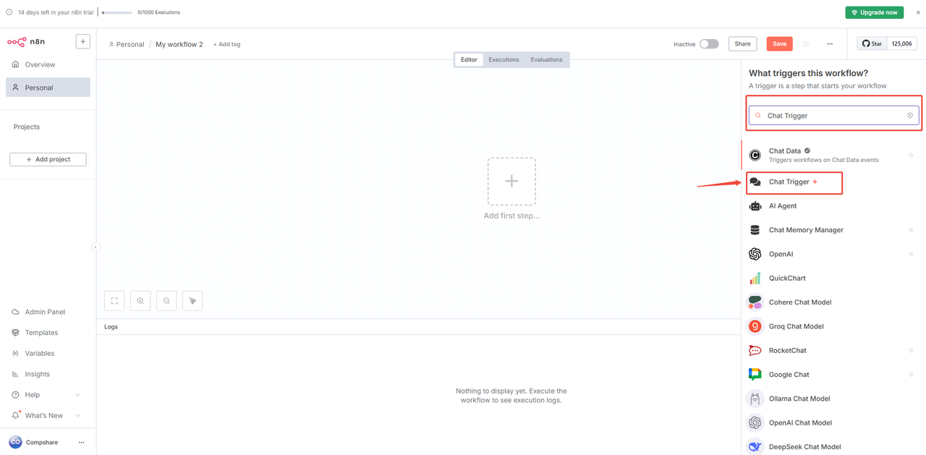
Task: Click the GitHub Star button
Action: pyautogui.click(x=872, y=44)
